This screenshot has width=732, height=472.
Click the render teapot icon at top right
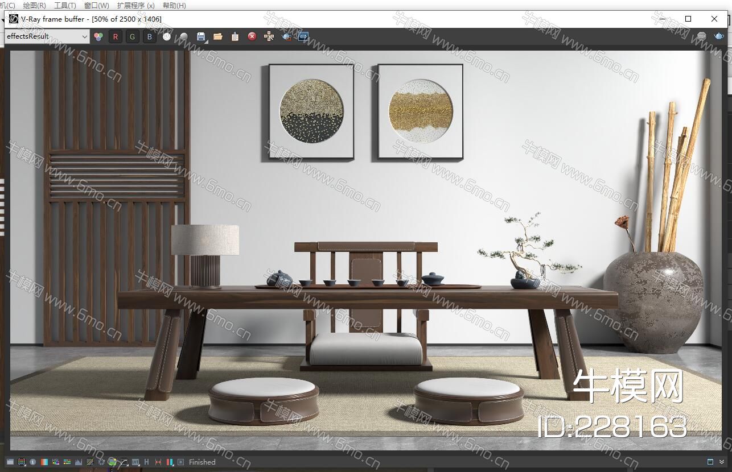tap(719, 36)
